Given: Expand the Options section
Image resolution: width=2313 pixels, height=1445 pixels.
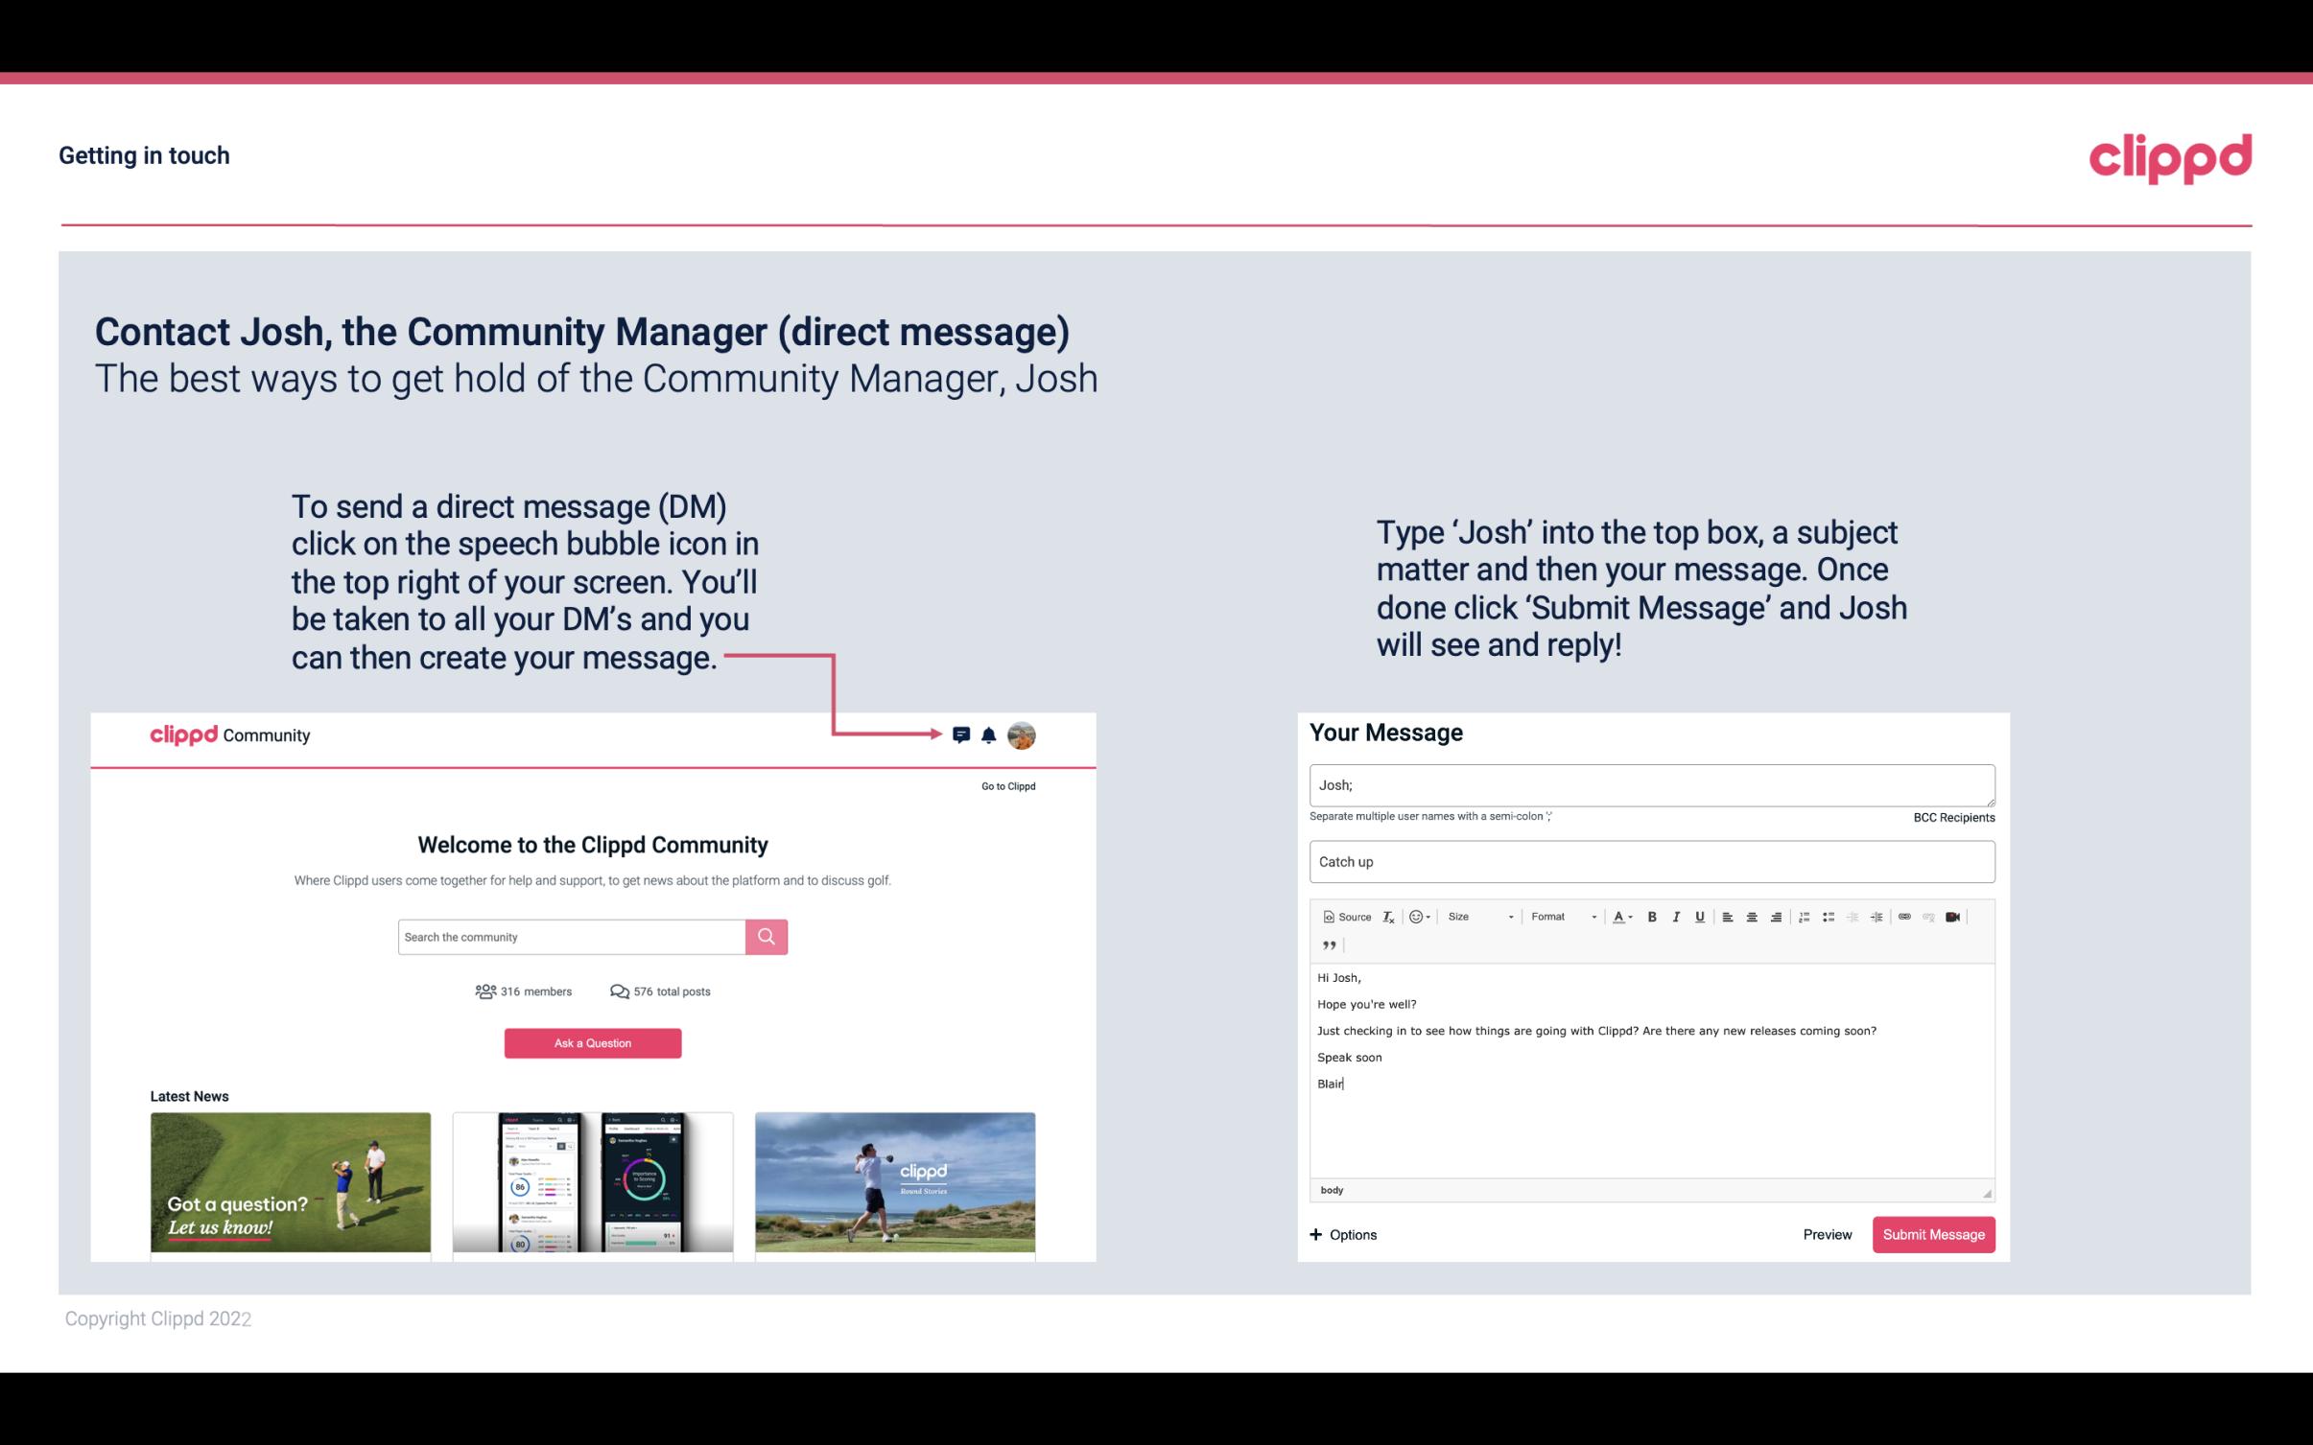Looking at the screenshot, I should 1342,1234.
